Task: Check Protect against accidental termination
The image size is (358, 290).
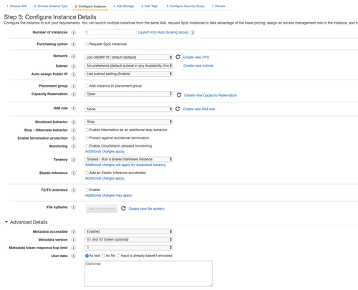Action: (87, 138)
